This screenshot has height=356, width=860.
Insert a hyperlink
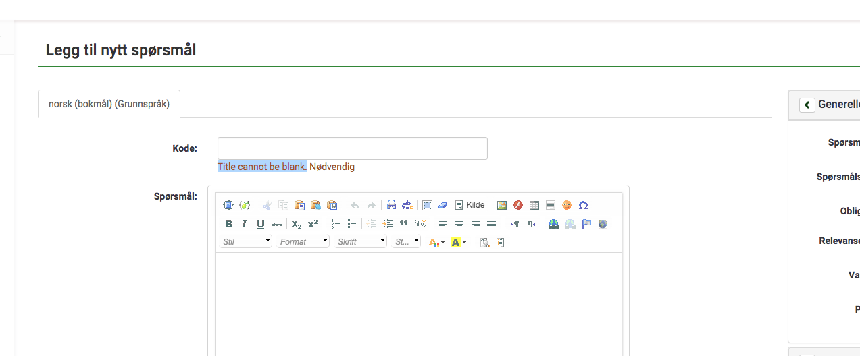(x=554, y=224)
